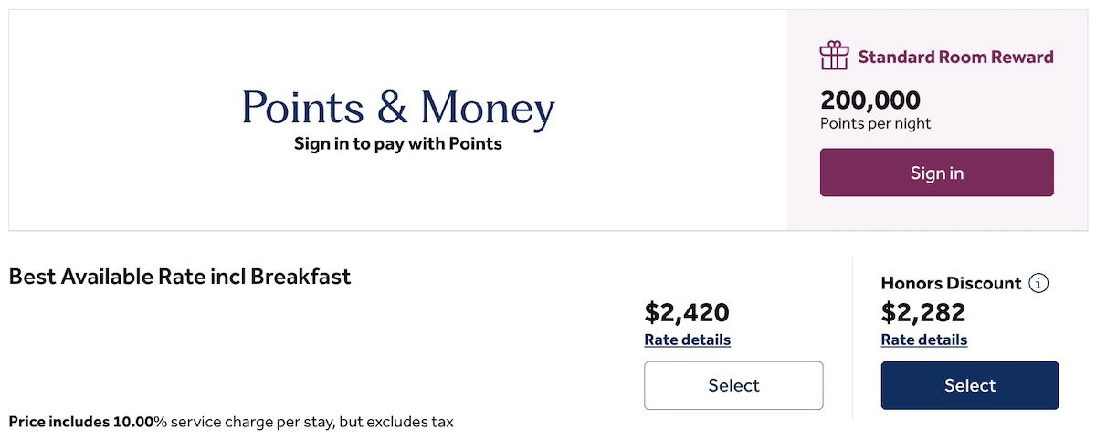1096x440 pixels.
Task: Click the $2,282 discounted price
Action: pos(923,312)
